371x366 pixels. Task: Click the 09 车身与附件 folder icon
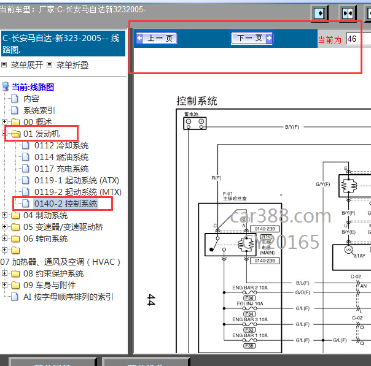point(15,285)
